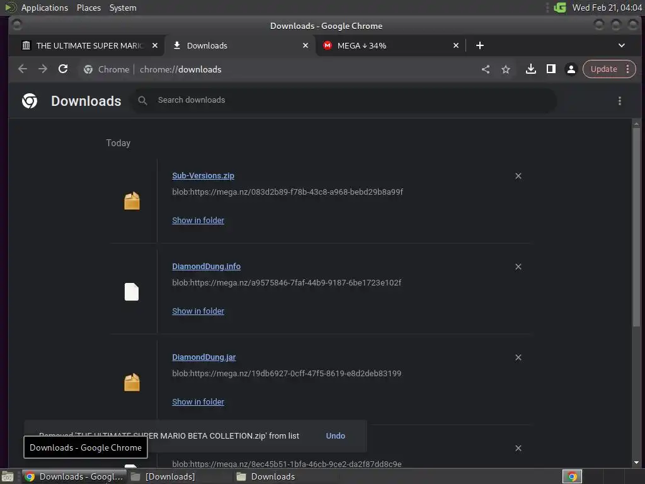Show DiamondDung.info in folder
This screenshot has width=645, height=484.
(198, 311)
